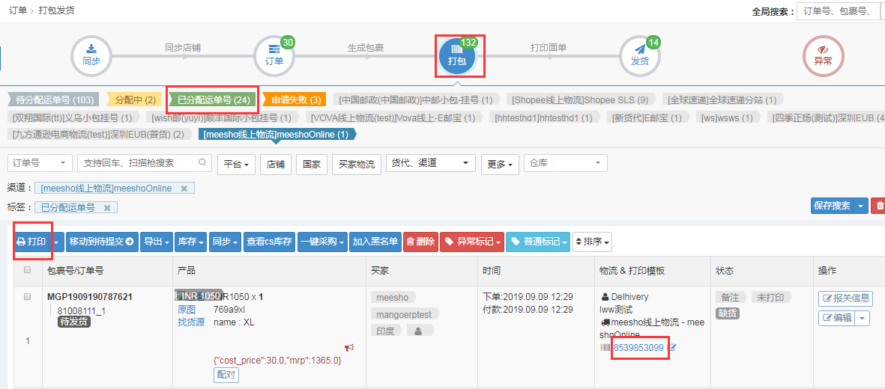Click the edit pencil beside tracking number 8539853099
Screen dimensions: 885x389
[672, 348]
